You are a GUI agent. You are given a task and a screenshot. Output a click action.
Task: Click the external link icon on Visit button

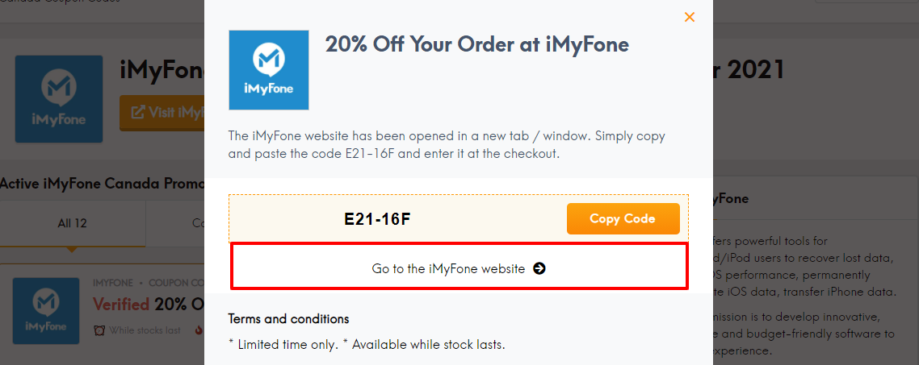(x=138, y=113)
